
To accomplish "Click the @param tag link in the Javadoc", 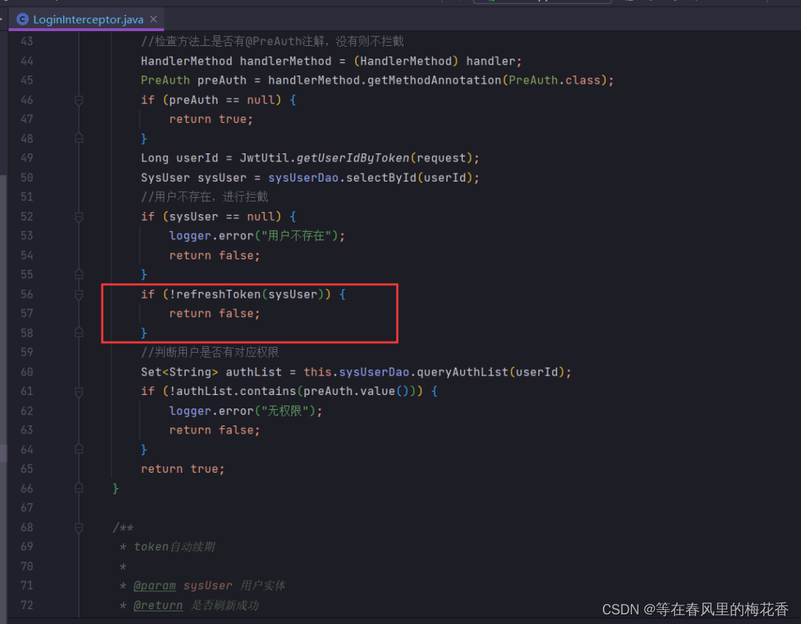I will coord(154,585).
